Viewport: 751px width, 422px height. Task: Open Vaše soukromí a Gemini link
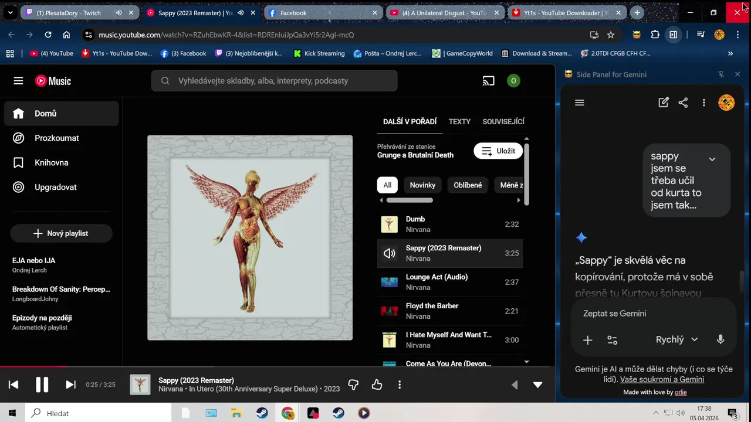pos(662,379)
